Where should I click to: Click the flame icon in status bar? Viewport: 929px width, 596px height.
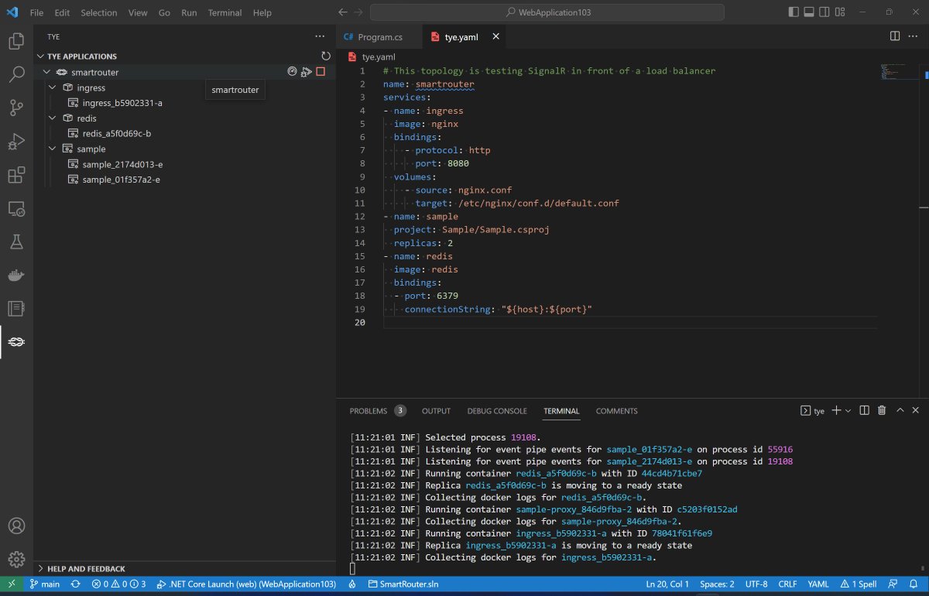click(x=352, y=584)
